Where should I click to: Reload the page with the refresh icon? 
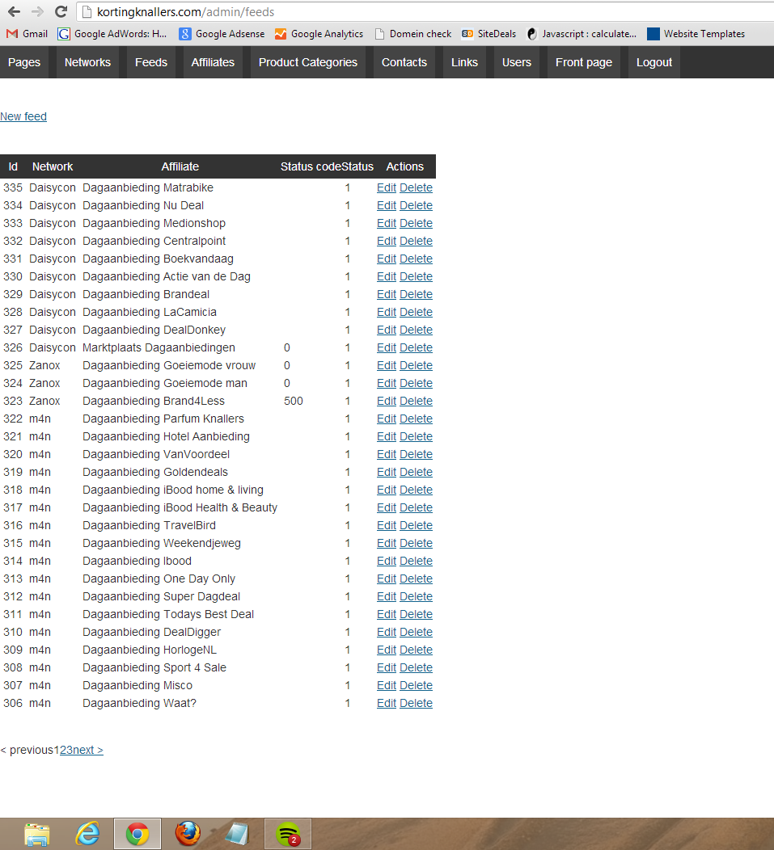(61, 11)
